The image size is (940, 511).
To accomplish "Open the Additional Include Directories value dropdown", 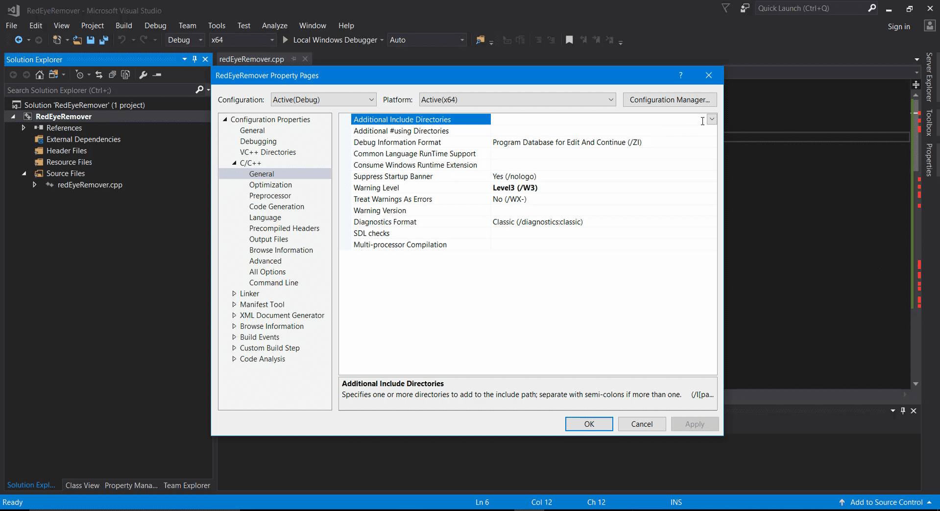I will tap(712, 119).
